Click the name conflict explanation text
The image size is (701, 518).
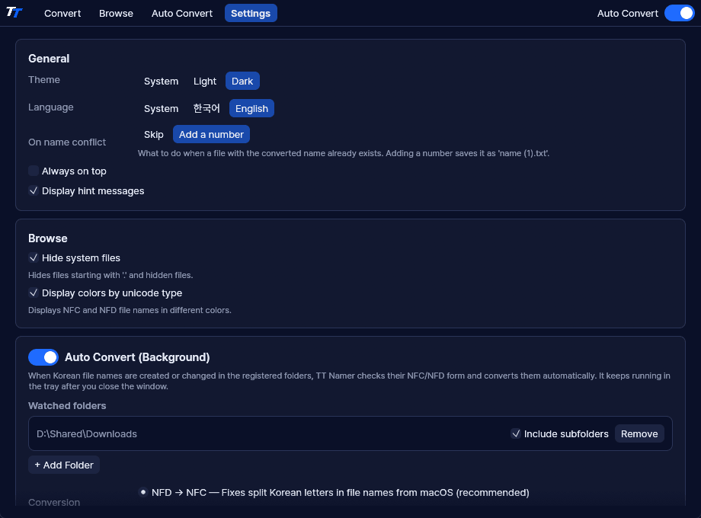tap(344, 153)
